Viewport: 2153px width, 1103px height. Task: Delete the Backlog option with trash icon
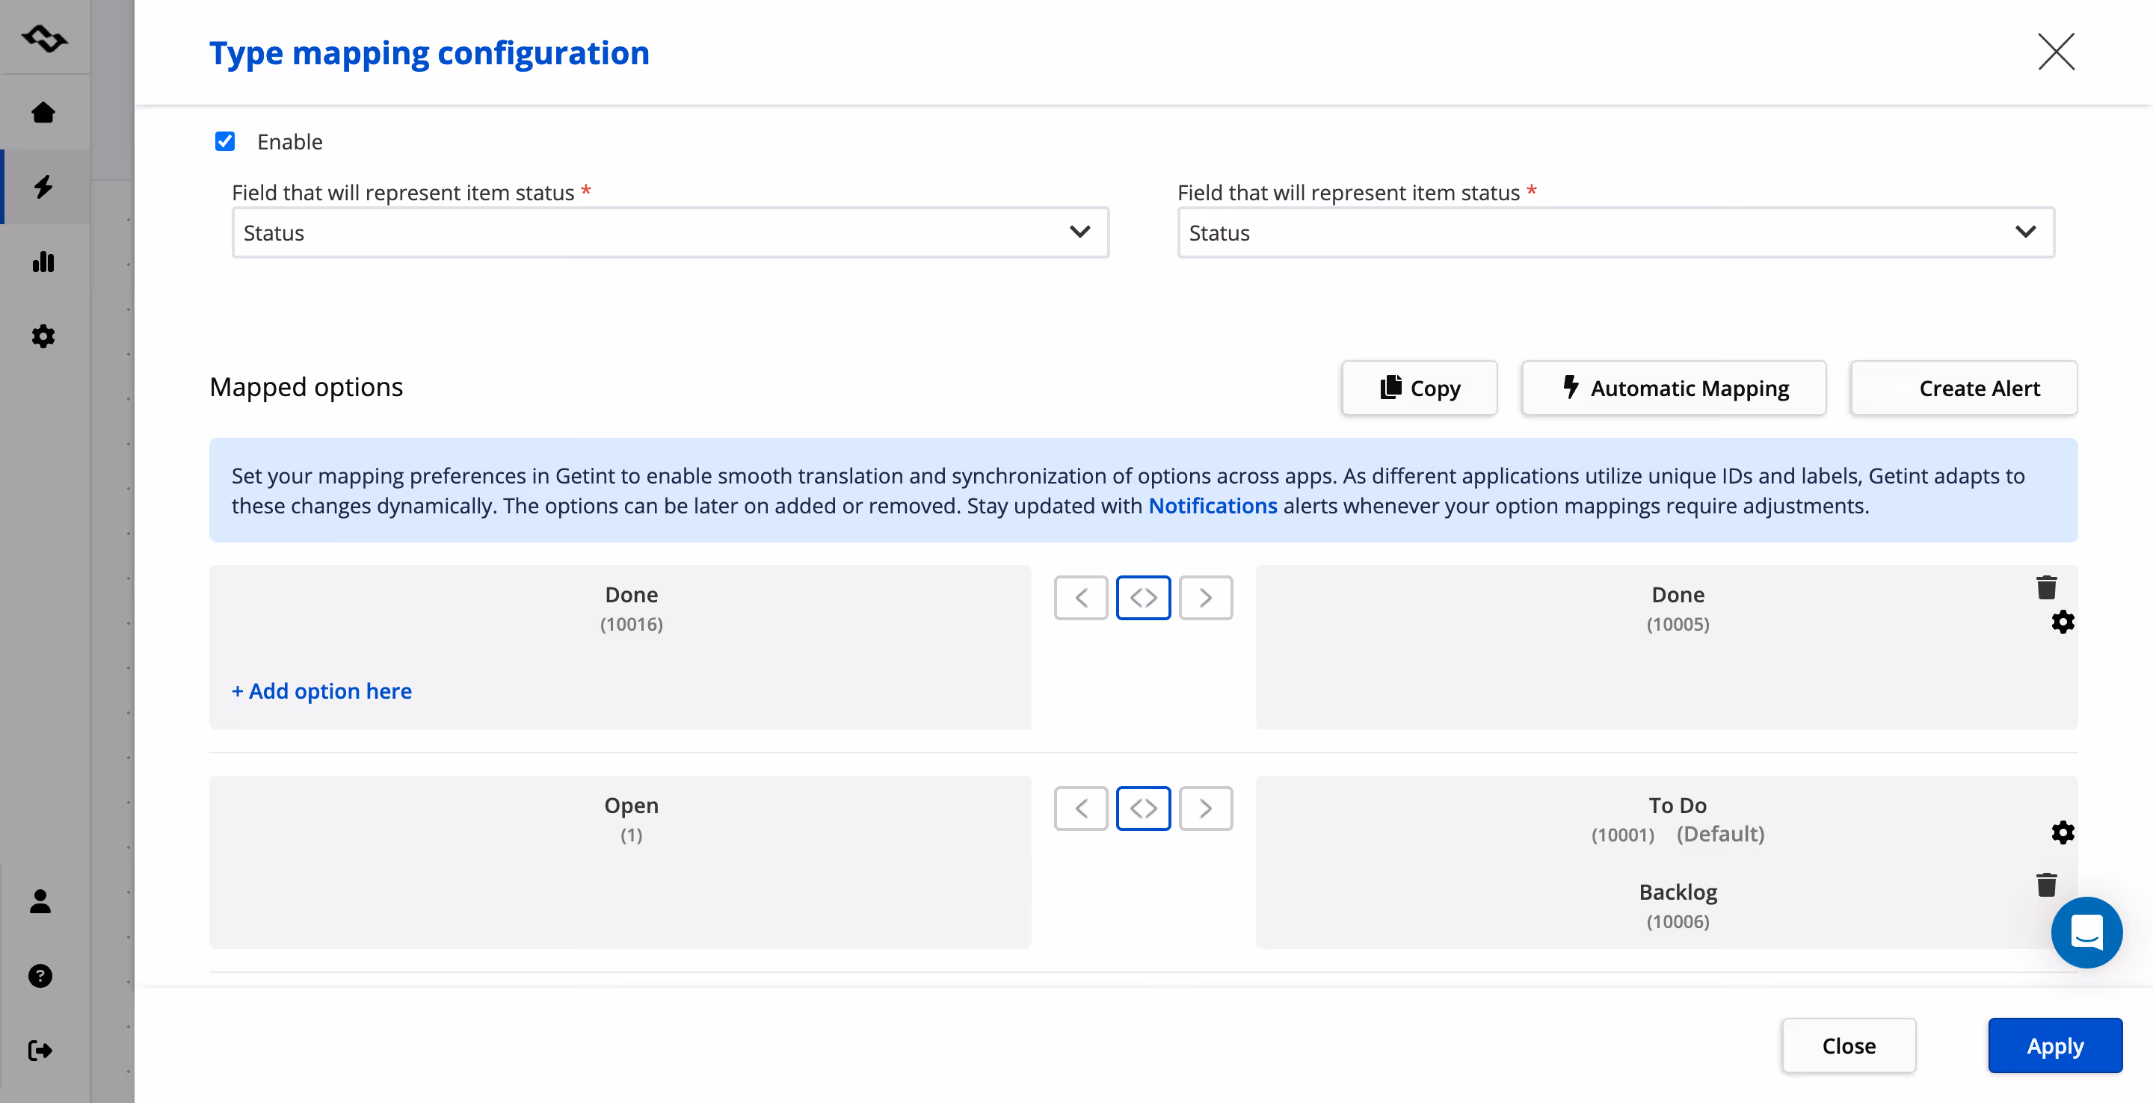pos(2046,885)
